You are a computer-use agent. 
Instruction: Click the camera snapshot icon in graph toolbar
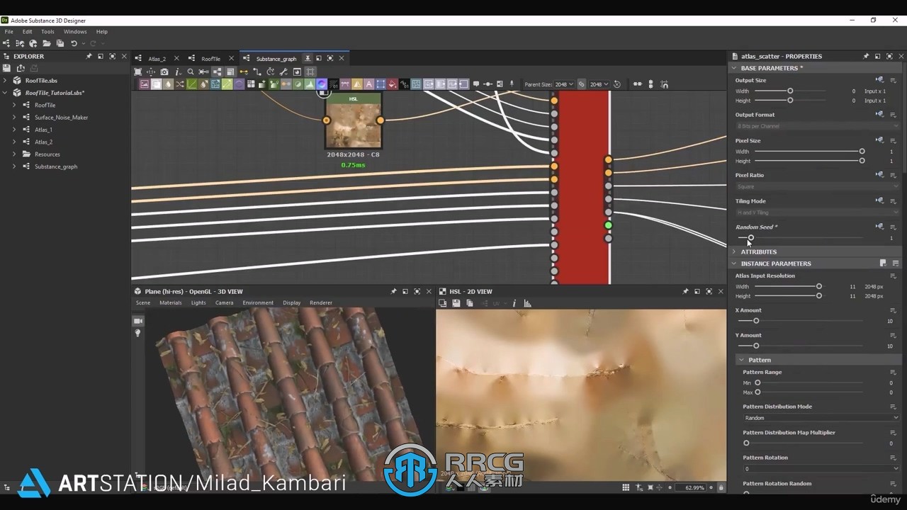click(x=164, y=72)
